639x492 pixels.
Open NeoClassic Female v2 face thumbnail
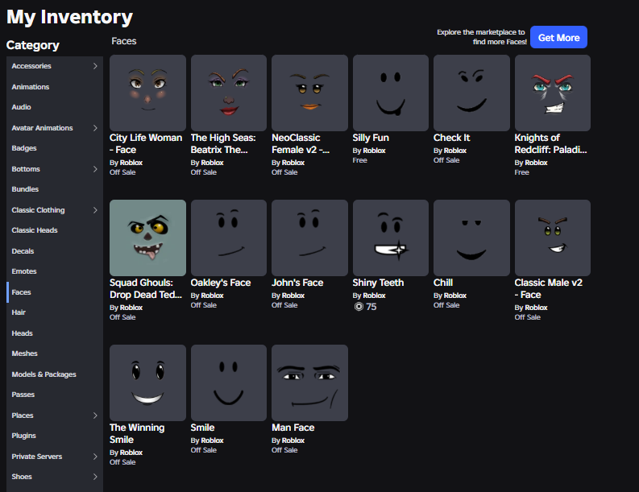tap(309, 93)
